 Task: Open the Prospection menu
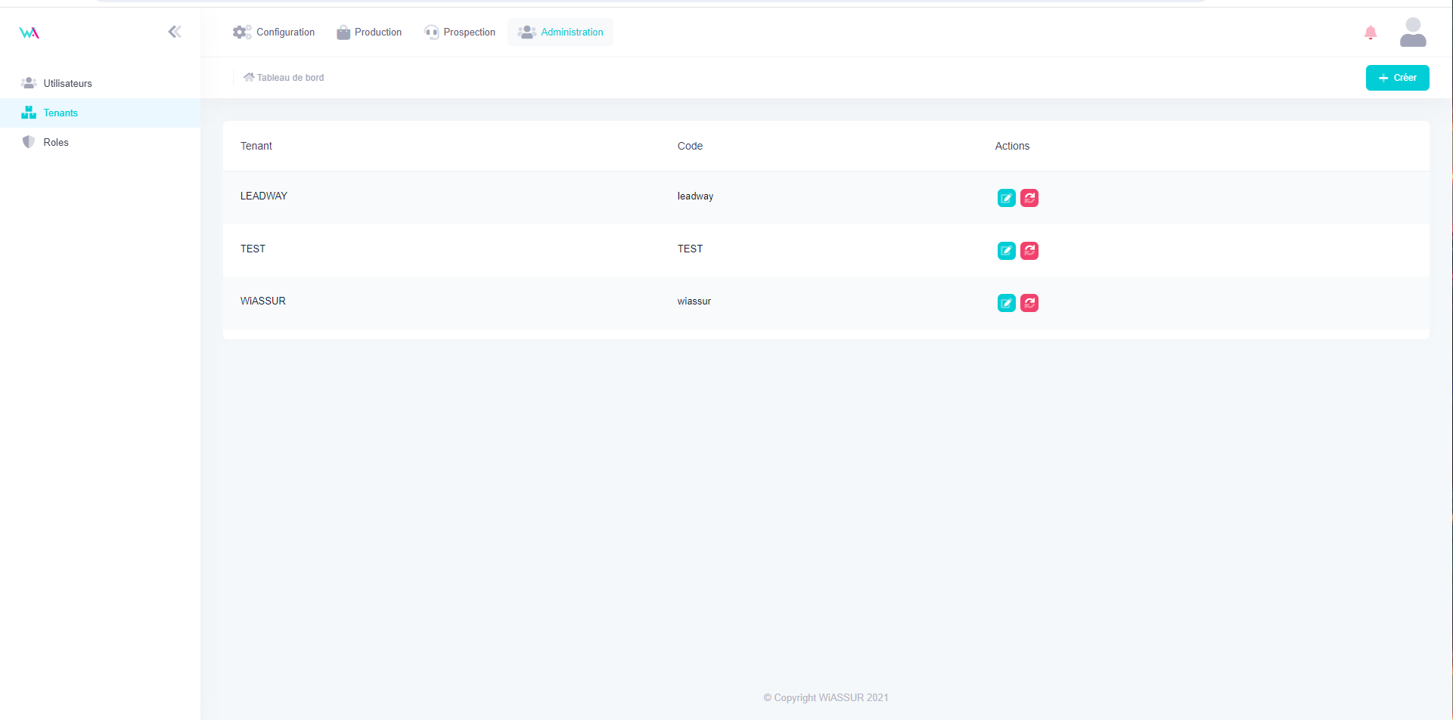460,32
